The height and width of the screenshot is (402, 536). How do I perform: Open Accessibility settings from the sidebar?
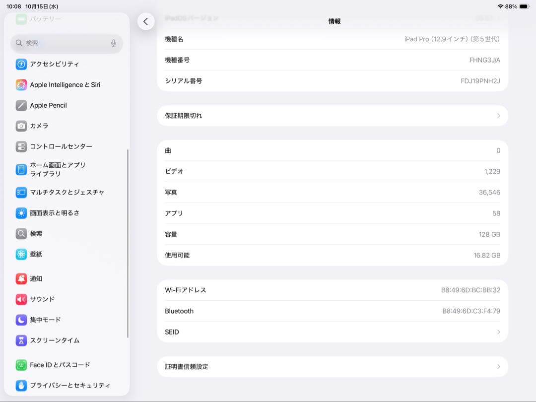click(20, 64)
